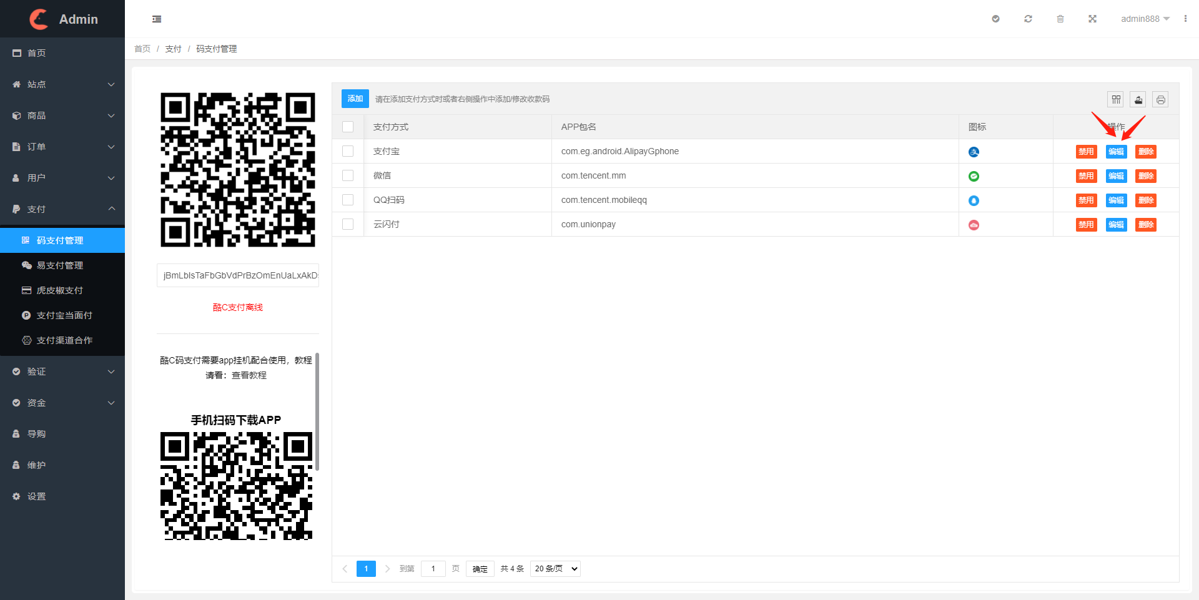Click 删除 for the 微信 row
This screenshot has height=600, width=1199.
[1146, 176]
